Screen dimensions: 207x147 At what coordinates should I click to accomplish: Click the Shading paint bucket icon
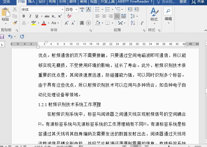(98, 23)
